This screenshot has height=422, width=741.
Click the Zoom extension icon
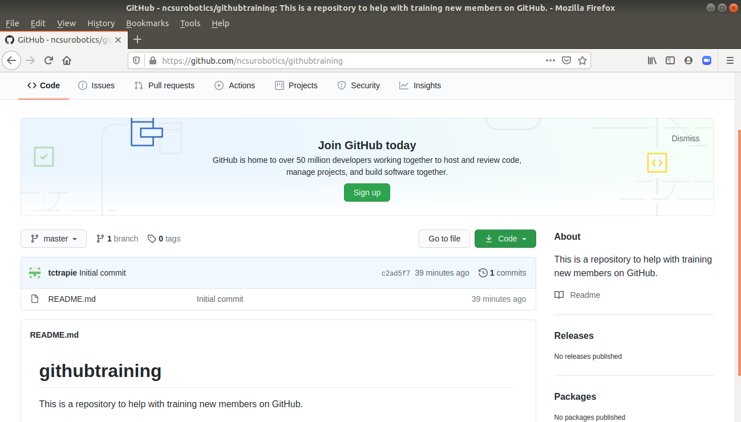click(707, 60)
